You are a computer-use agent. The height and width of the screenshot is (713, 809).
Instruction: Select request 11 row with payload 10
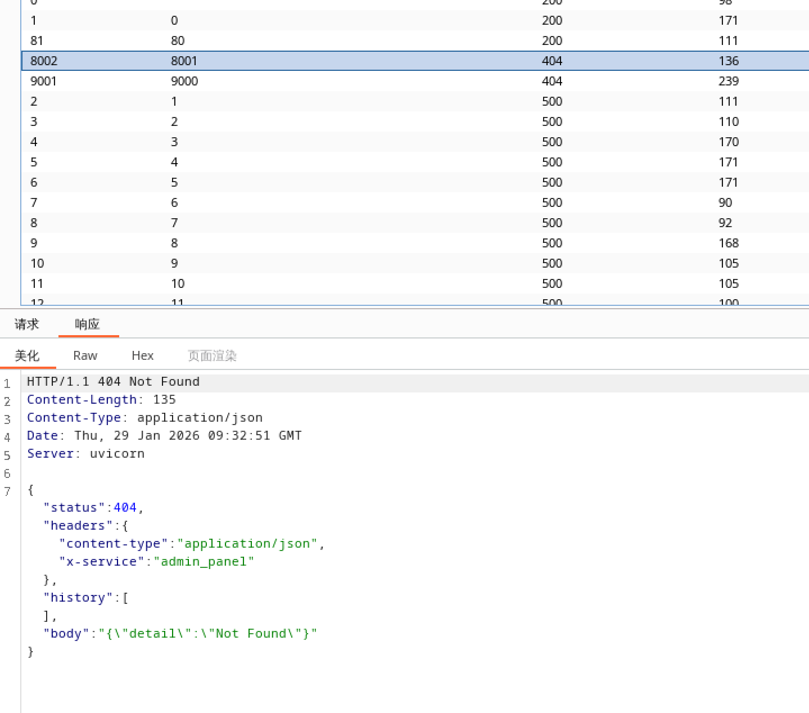[x=178, y=283]
